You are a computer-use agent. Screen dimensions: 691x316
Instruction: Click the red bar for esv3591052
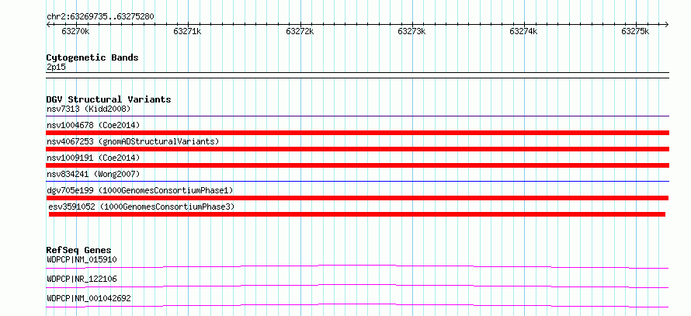(x=357, y=214)
